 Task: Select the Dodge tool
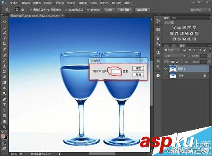click(x=4, y=94)
